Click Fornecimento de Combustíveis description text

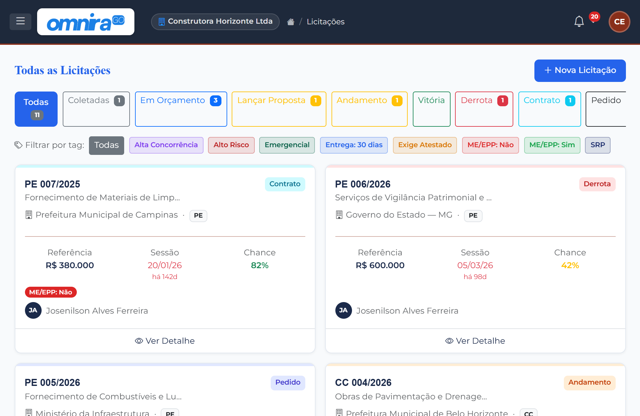click(x=103, y=396)
